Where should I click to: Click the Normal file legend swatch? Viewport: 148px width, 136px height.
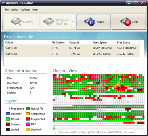tap(28, 108)
